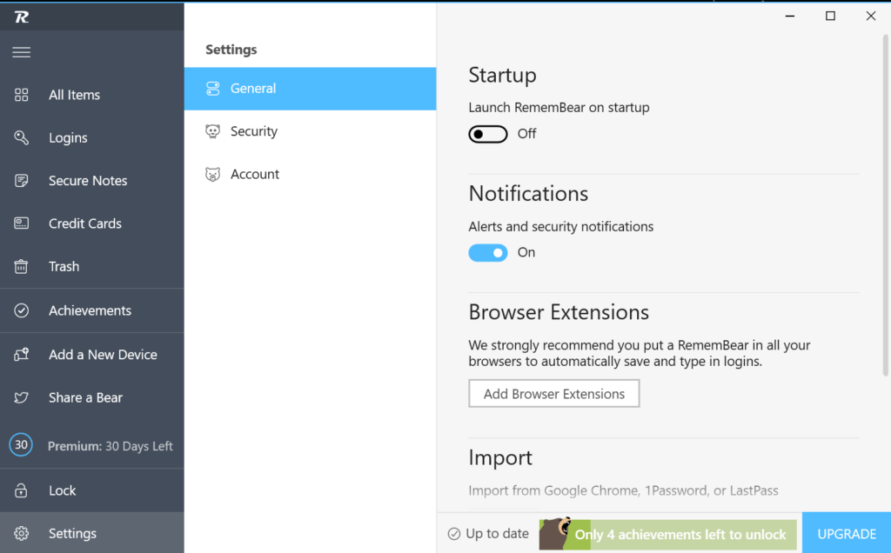891x553 pixels.
Task: Select Settings in the sidebar
Action: click(x=92, y=533)
